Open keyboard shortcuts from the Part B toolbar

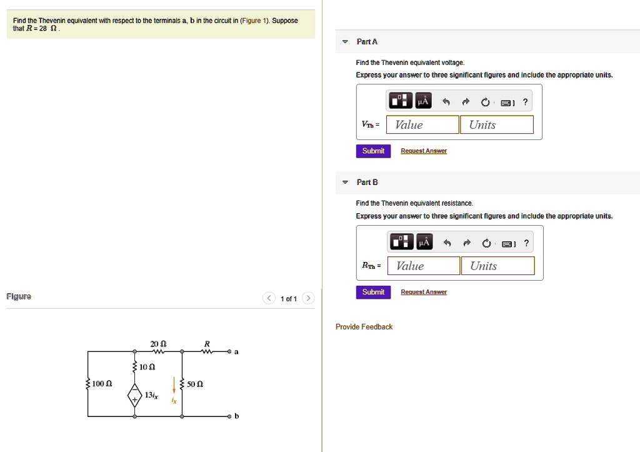pyautogui.click(x=507, y=243)
